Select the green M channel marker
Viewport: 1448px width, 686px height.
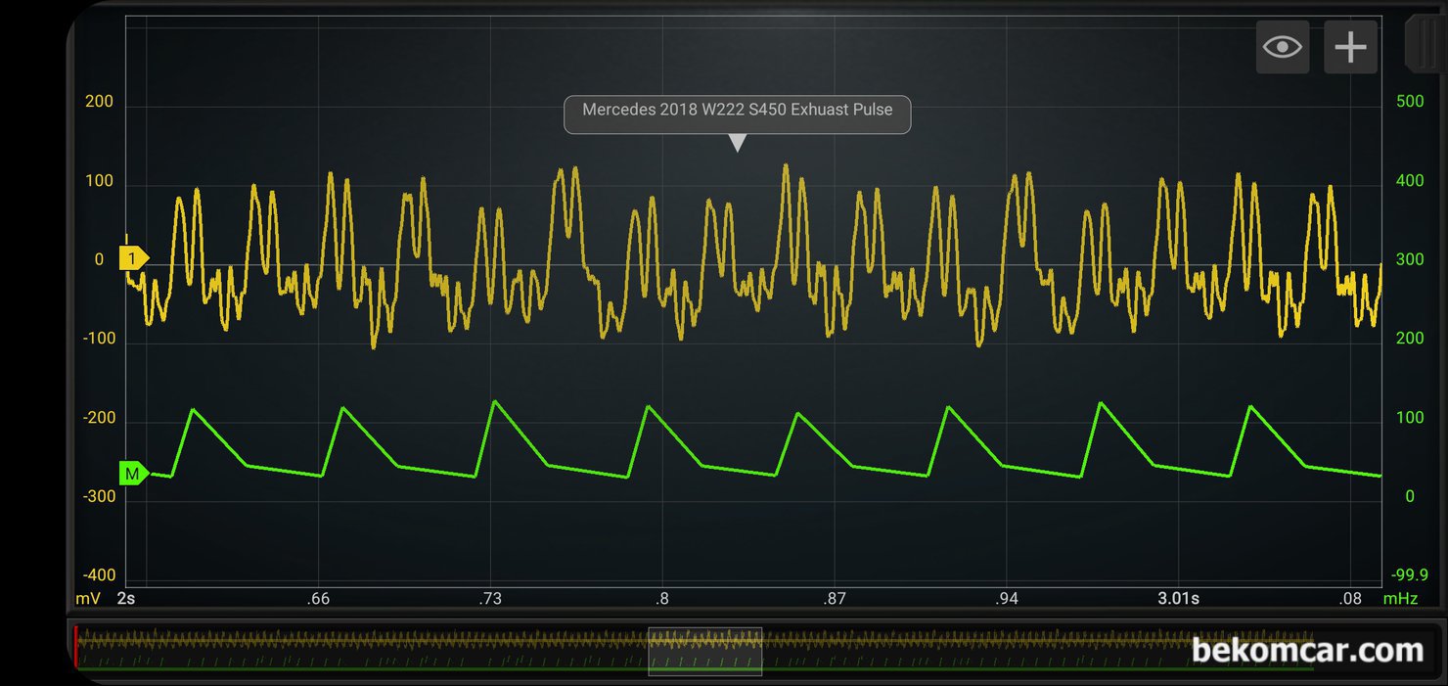pos(132,474)
